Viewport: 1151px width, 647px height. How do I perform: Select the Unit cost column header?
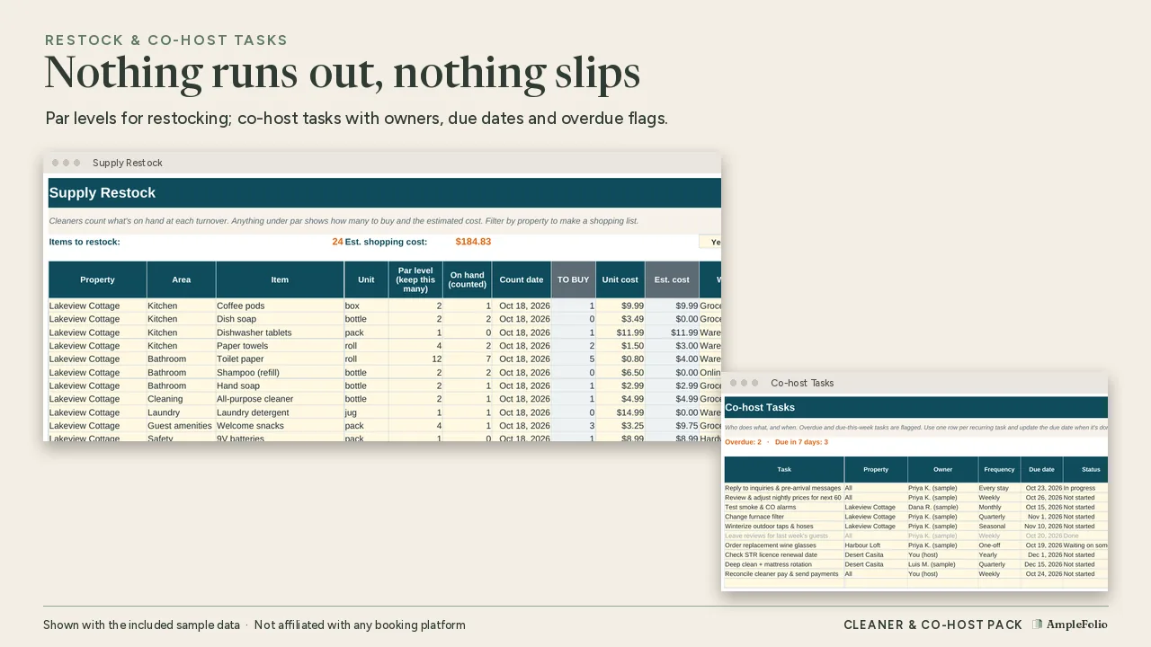[620, 279]
